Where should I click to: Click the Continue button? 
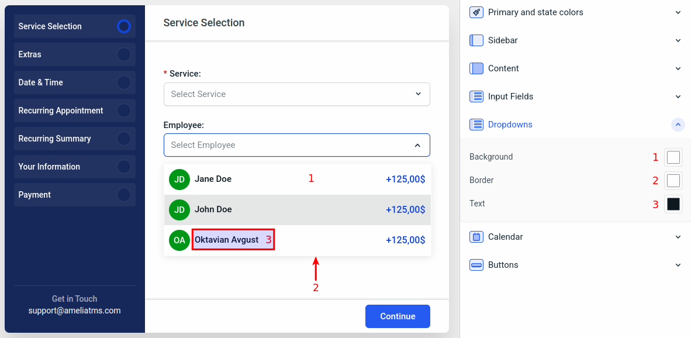coord(398,316)
